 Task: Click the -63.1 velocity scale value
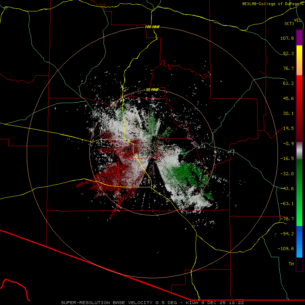(287, 204)
